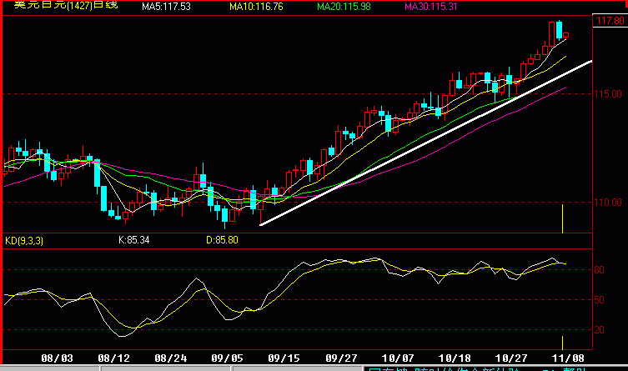The image size is (628, 371).
Task: Click the K:85.34 value
Action: [133, 240]
